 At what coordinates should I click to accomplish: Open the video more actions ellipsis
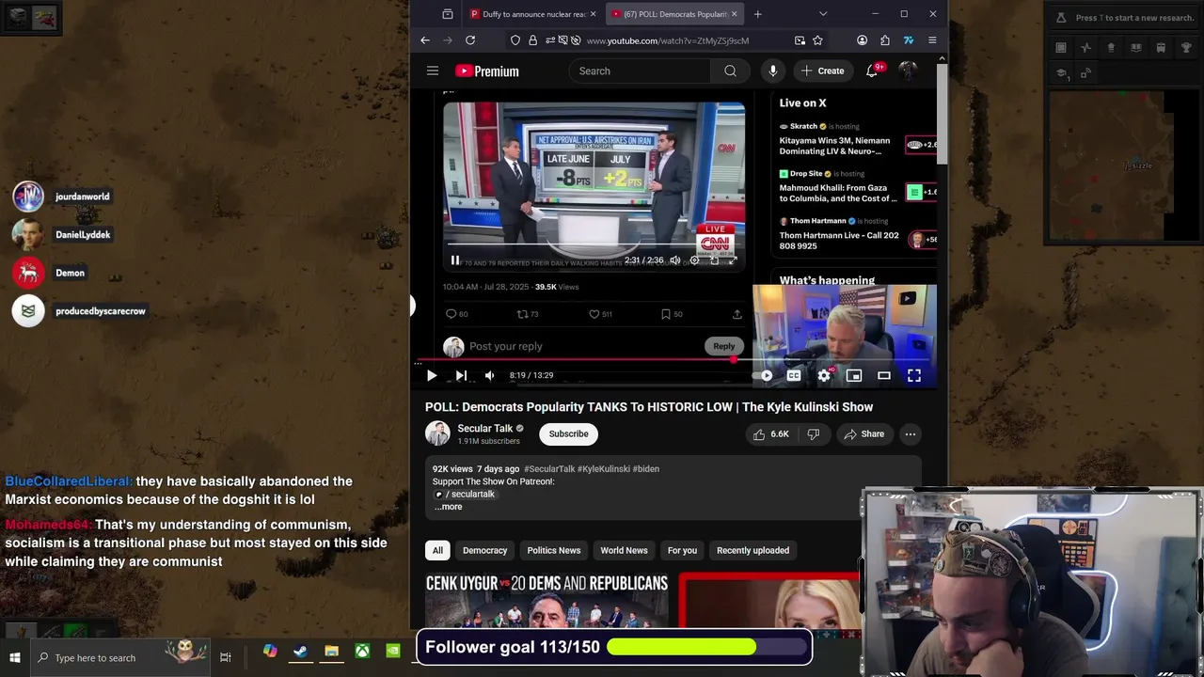click(911, 434)
